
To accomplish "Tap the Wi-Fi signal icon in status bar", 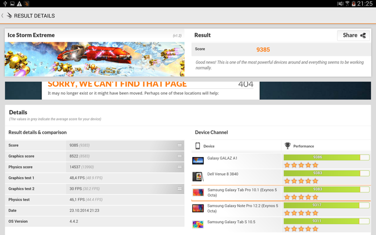I will click(347, 4).
